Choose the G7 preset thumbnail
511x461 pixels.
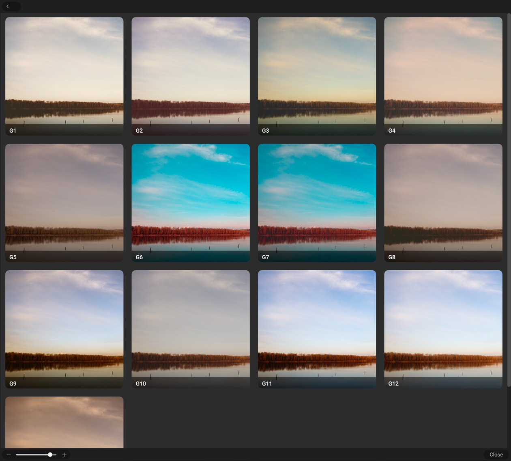point(317,203)
